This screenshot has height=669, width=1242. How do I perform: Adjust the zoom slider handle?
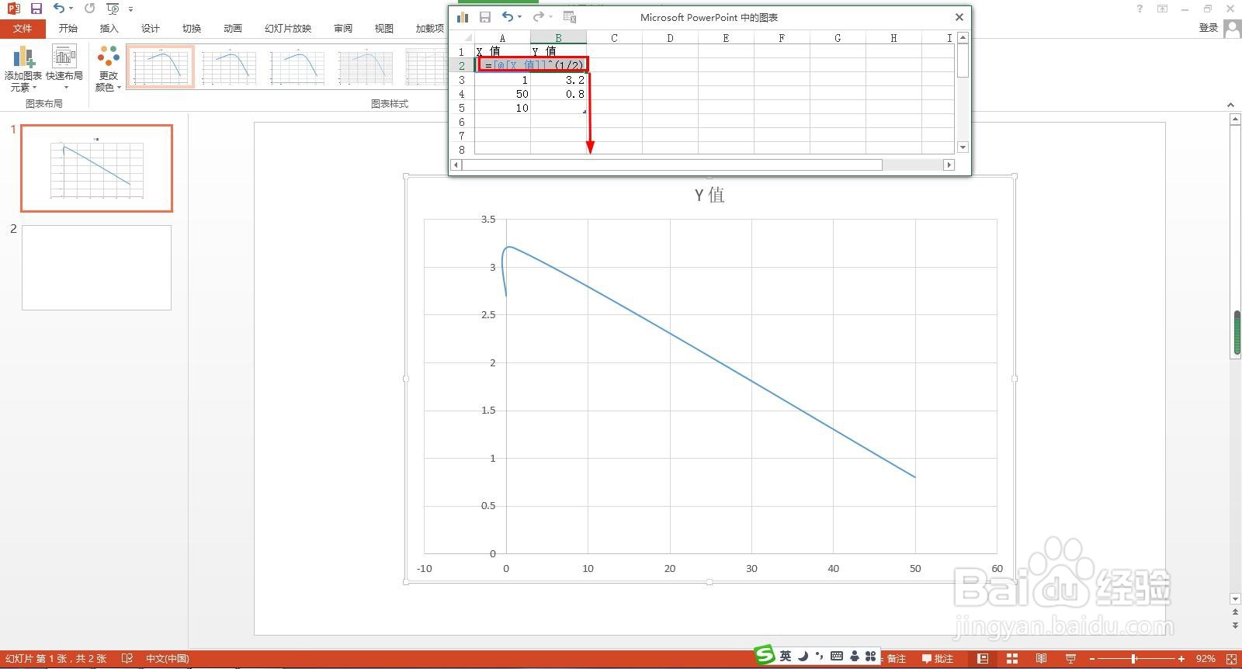pos(1134,659)
